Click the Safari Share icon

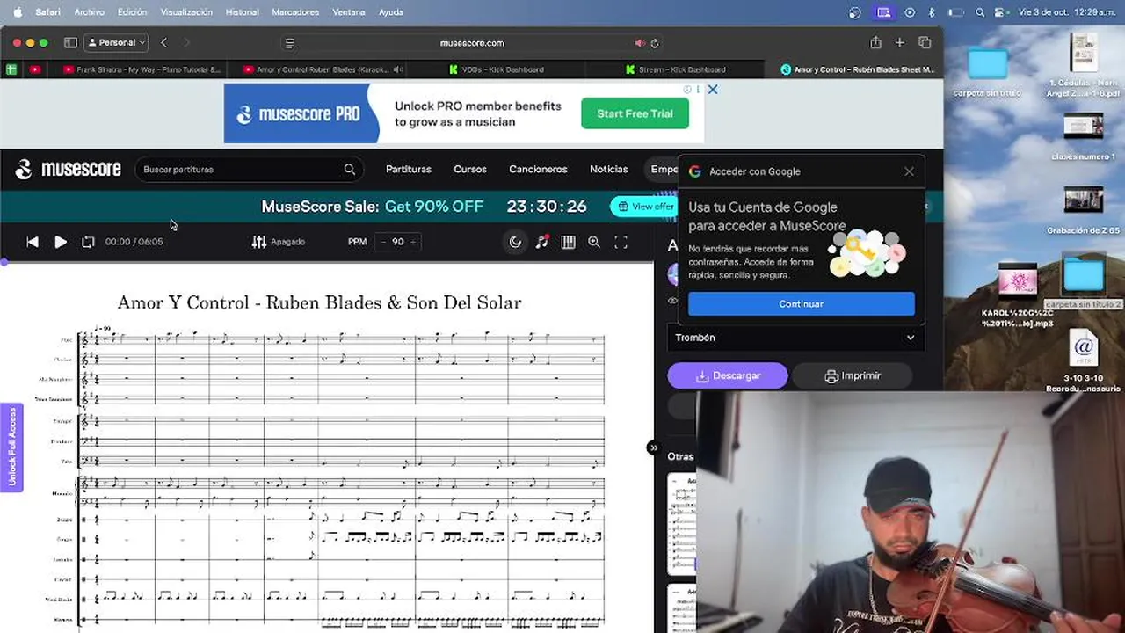875,42
